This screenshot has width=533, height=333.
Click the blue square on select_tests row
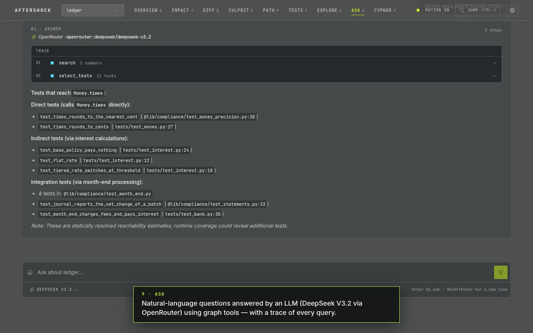52,76
